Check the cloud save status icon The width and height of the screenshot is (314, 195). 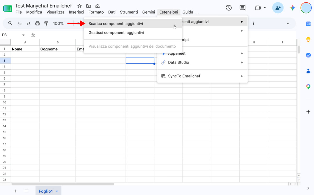click(x=97, y=6)
